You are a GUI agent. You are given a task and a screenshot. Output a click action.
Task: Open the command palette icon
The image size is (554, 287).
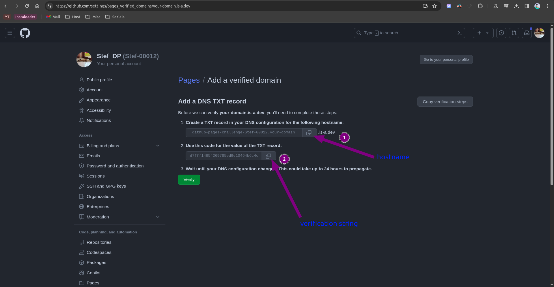(x=460, y=33)
